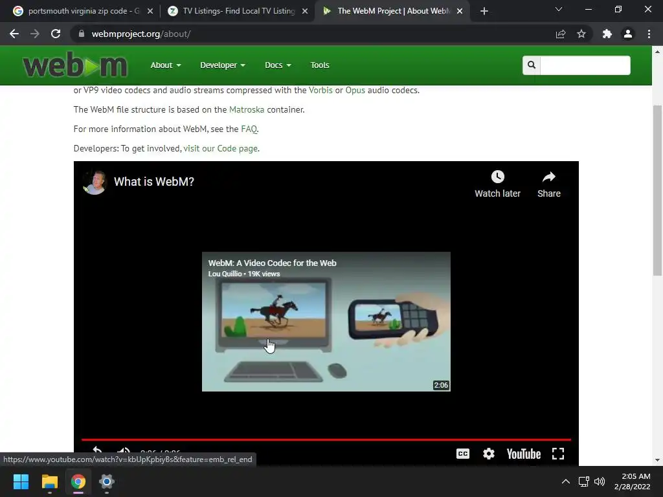Share this page icon
This screenshot has height=497, width=663.
click(x=561, y=34)
